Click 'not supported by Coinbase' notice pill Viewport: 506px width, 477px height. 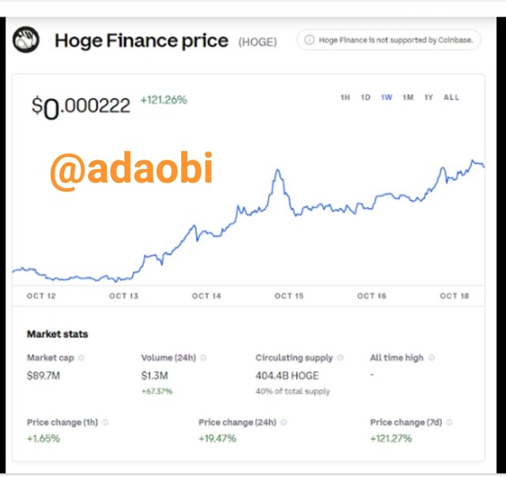click(389, 40)
